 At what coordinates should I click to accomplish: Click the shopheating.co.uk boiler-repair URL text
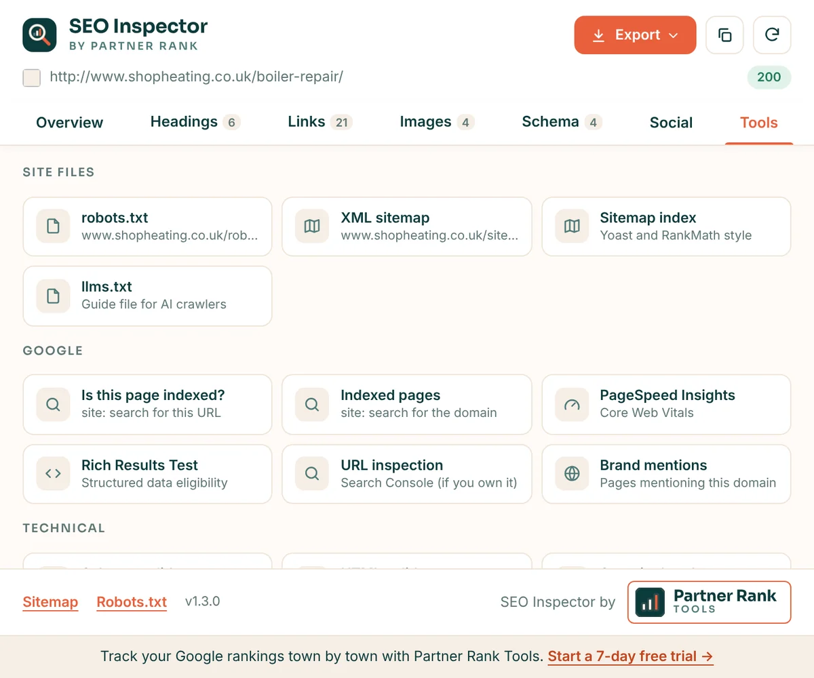pos(197,77)
